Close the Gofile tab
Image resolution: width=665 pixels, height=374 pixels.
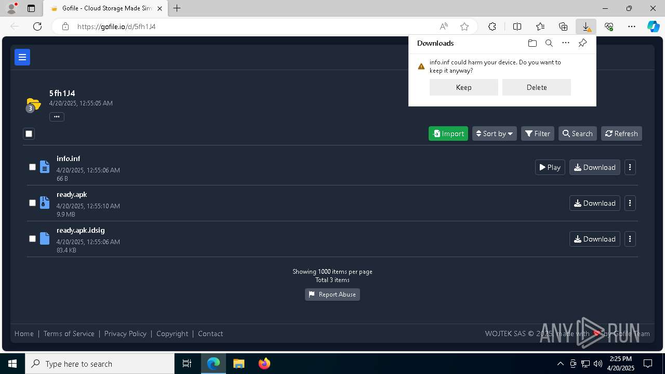[x=160, y=8]
